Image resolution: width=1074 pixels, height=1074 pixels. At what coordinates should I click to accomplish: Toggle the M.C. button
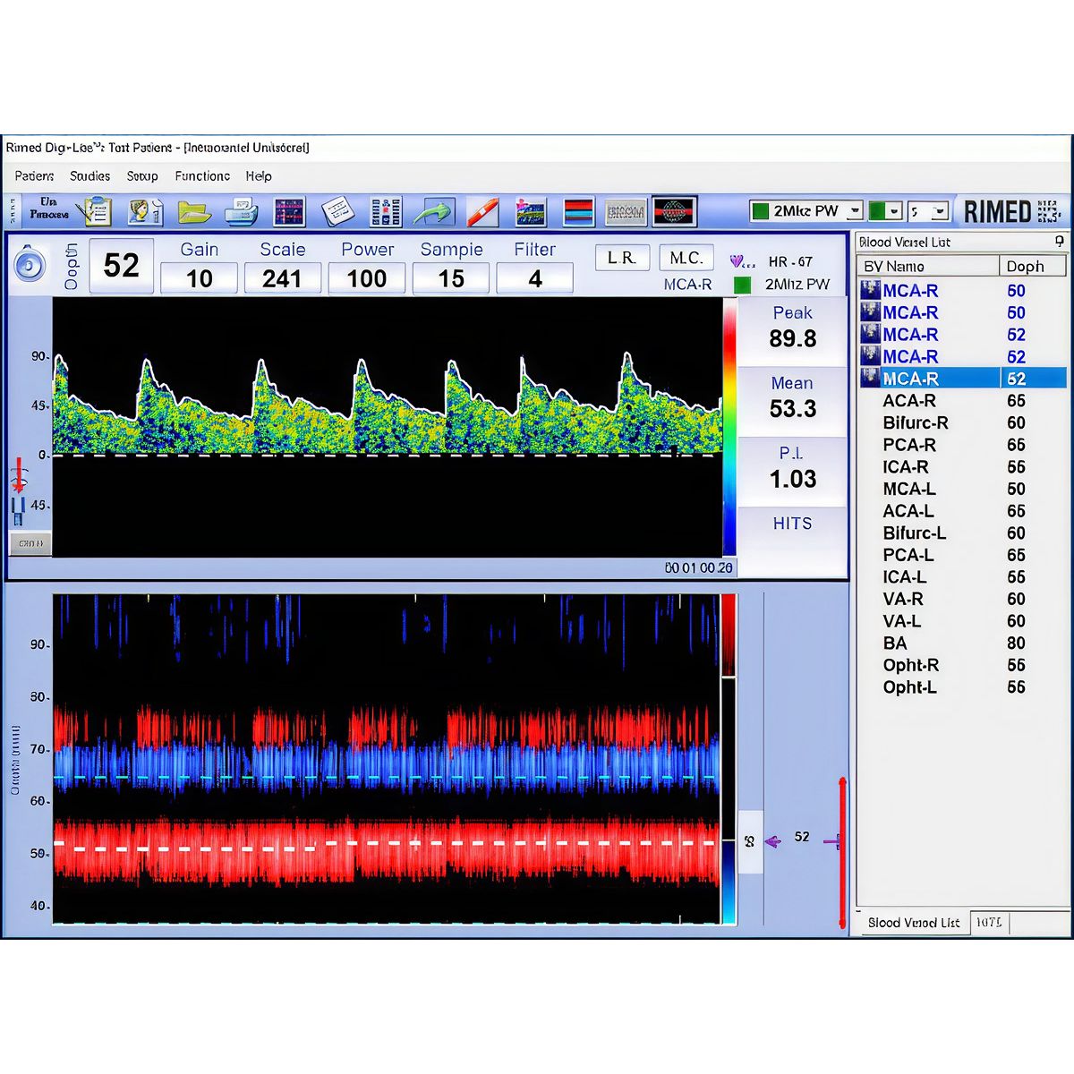[686, 258]
